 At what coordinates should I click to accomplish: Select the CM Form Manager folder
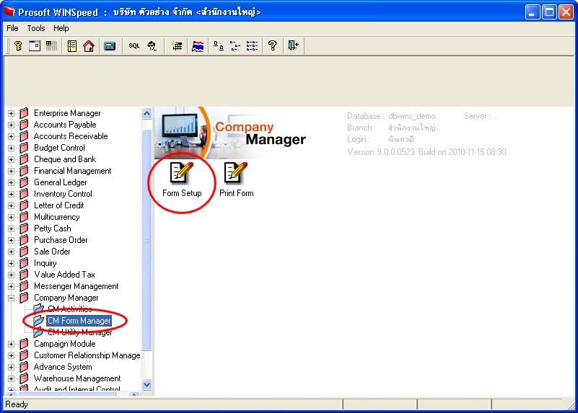(79, 321)
